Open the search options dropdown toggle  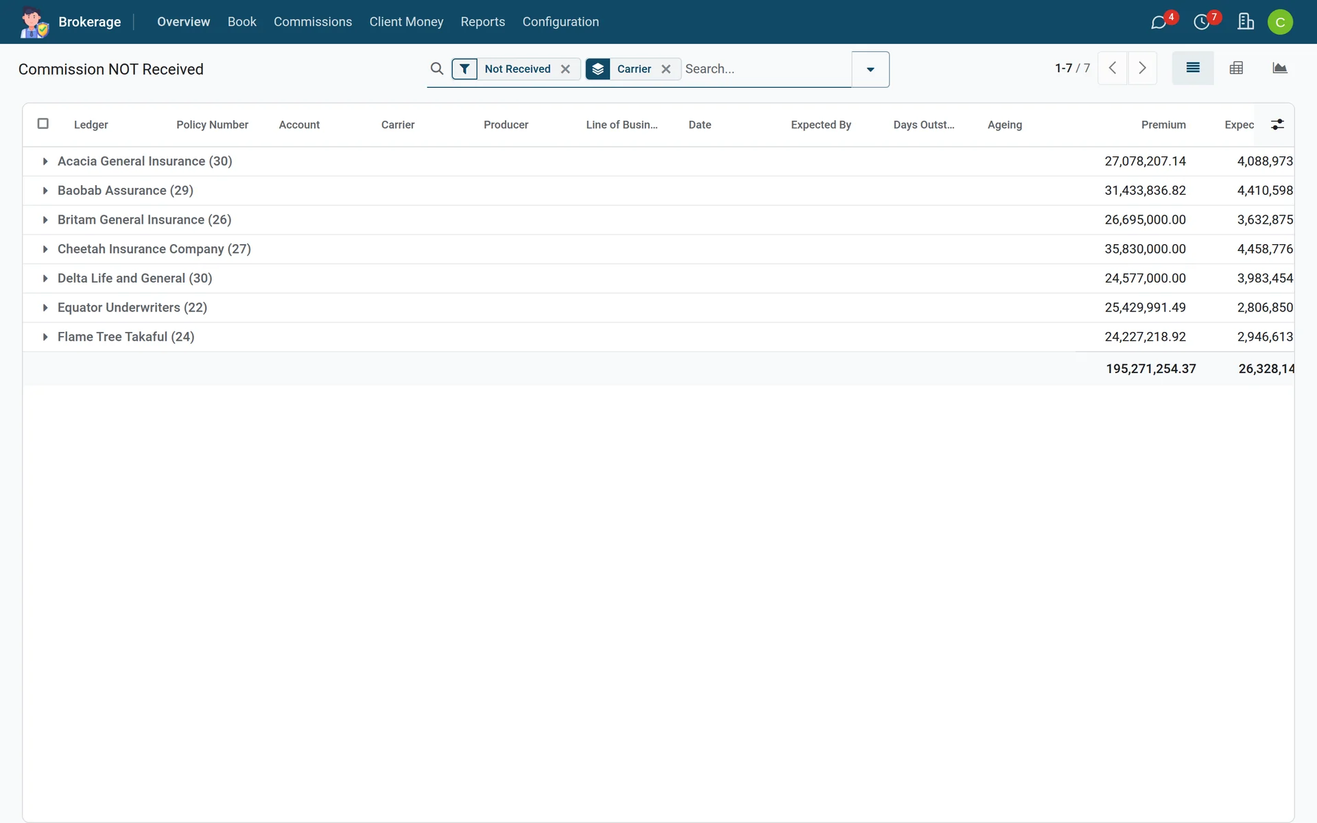870,69
